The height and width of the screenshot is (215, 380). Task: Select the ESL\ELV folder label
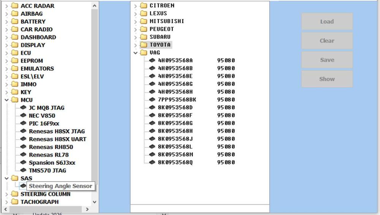(x=32, y=76)
